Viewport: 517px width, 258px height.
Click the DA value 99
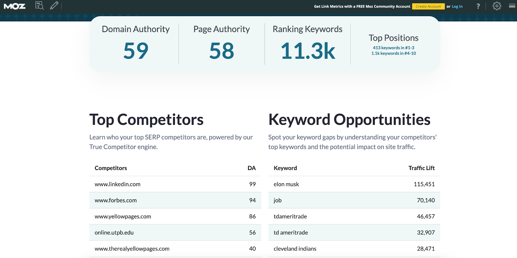(252, 184)
